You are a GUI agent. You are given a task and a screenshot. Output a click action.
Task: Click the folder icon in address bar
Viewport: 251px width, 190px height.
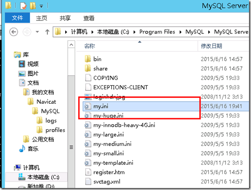tap(58, 31)
